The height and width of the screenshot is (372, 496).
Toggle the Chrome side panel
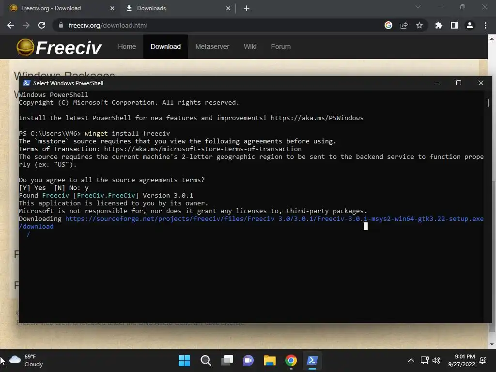point(454,25)
